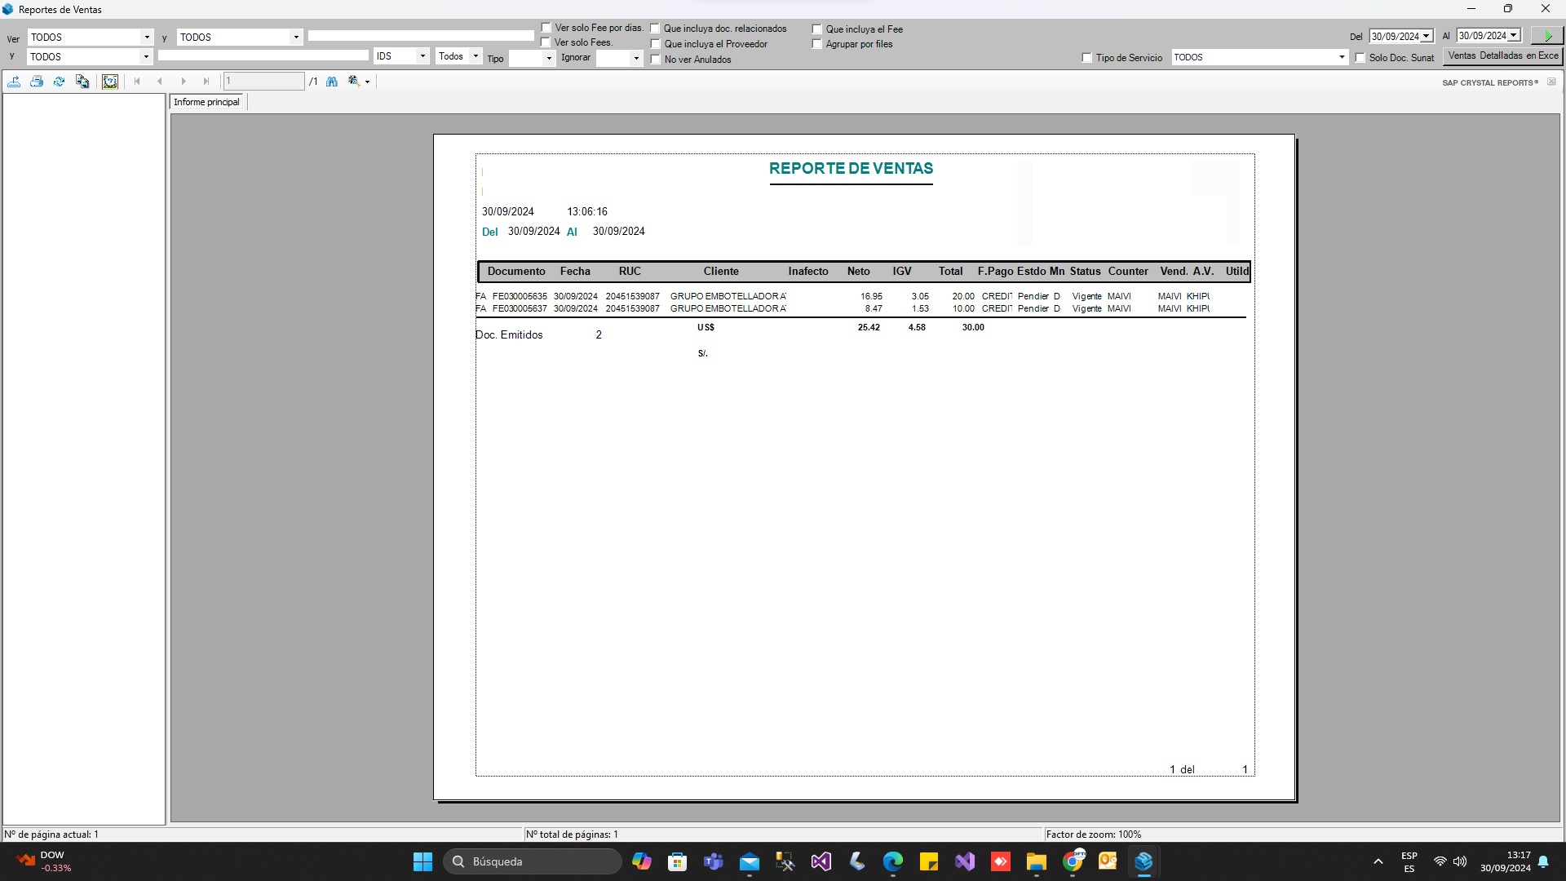Open the Windows Start menu
1566x881 pixels.
422,861
